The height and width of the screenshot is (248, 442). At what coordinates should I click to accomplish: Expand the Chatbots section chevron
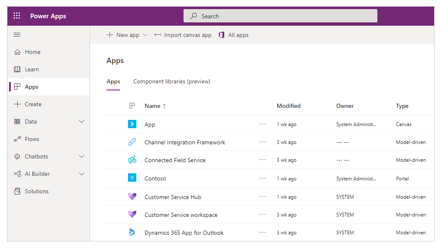pos(82,156)
